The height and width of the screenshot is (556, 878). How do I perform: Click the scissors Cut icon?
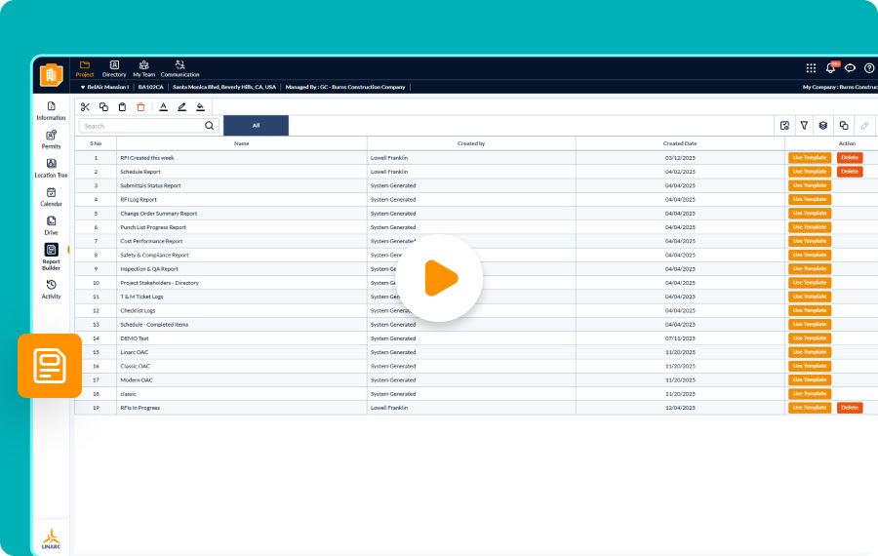[85, 107]
